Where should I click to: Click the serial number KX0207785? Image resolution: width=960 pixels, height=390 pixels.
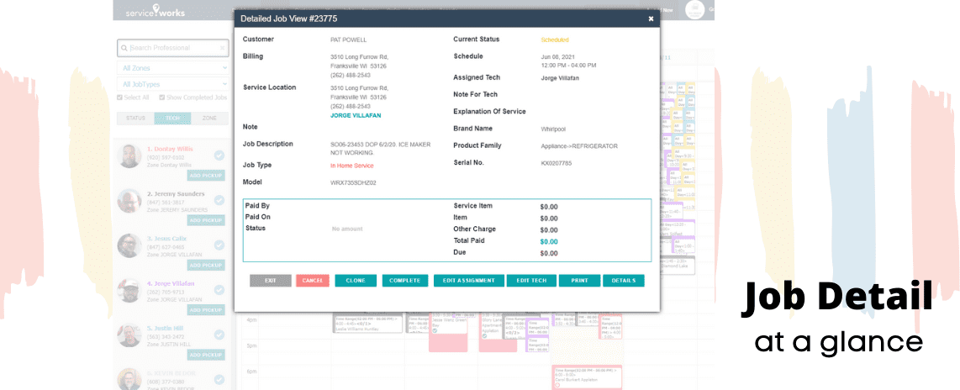(556, 163)
